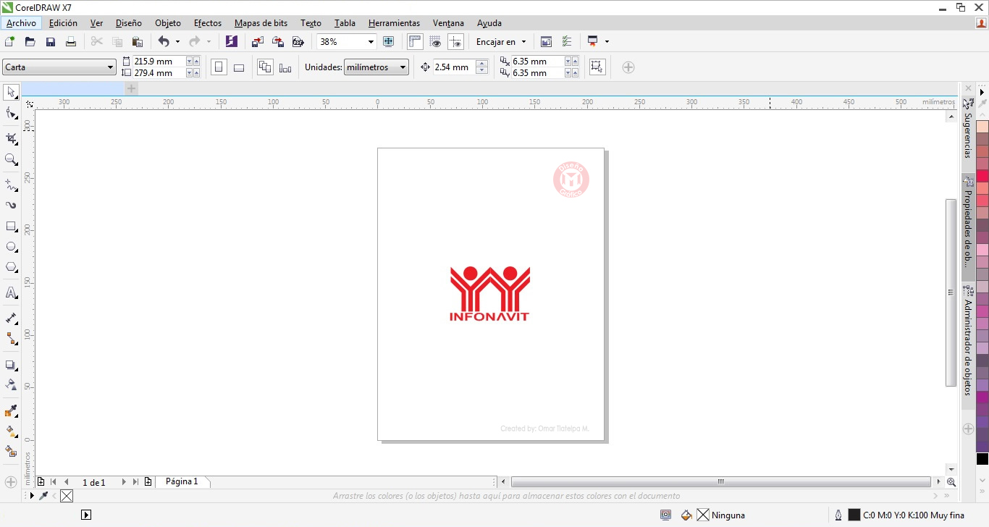Image resolution: width=989 pixels, height=527 pixels.
Task: Select the Text tool
Action: pos(10,292)
